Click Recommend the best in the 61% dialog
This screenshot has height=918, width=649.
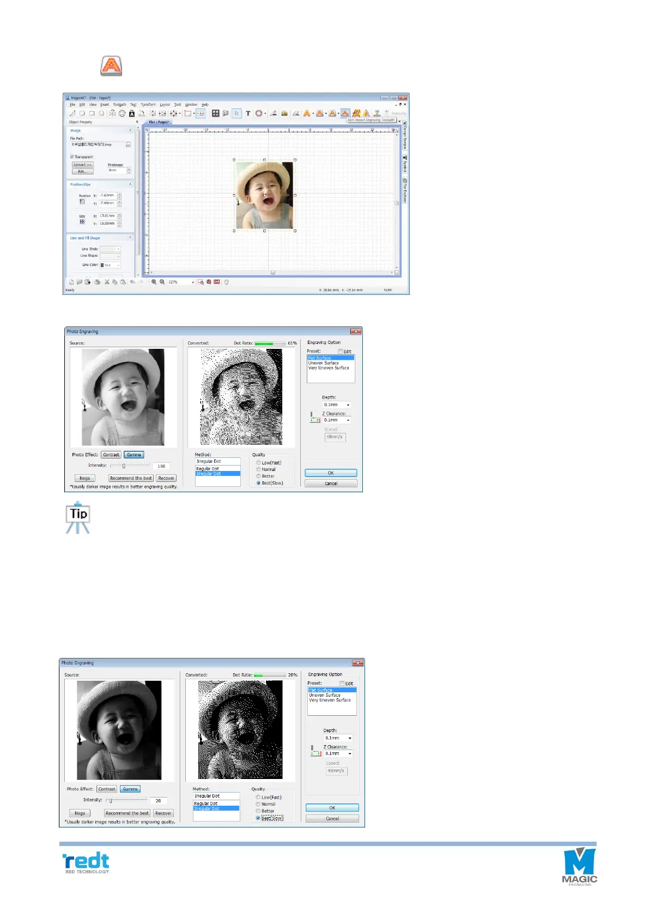pos(131,478)
